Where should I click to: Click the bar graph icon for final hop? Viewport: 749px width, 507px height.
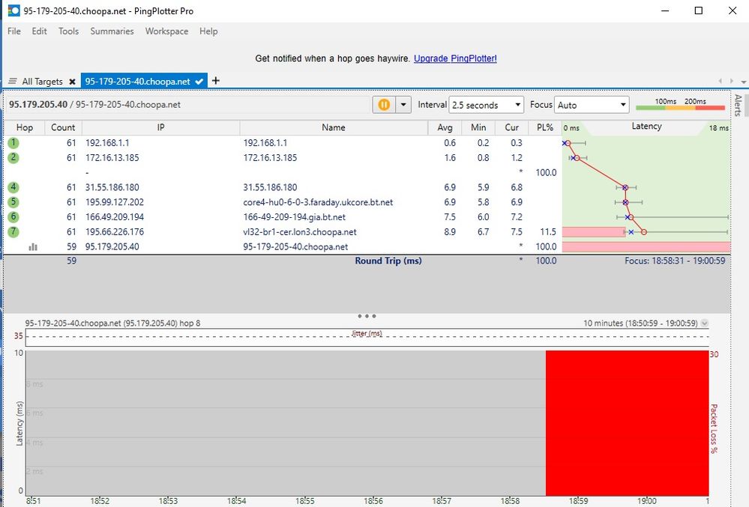pyautogui.click(x=33, y=246)
